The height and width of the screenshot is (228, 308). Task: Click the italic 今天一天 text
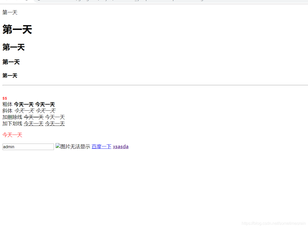pyautogui.click(x=25, y=111)
